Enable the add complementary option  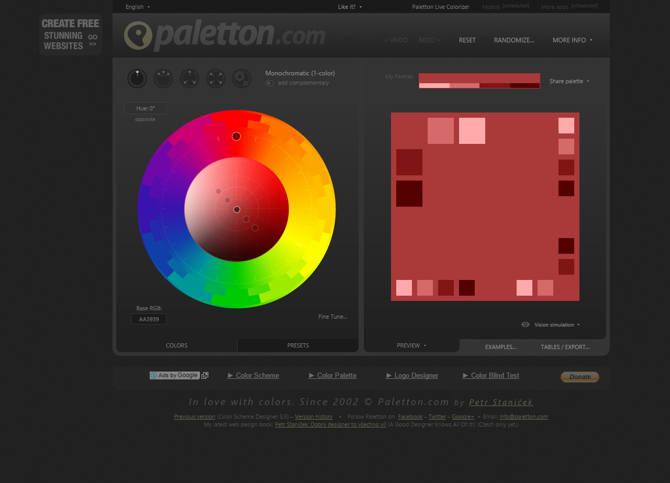click(x=269, y=83)
